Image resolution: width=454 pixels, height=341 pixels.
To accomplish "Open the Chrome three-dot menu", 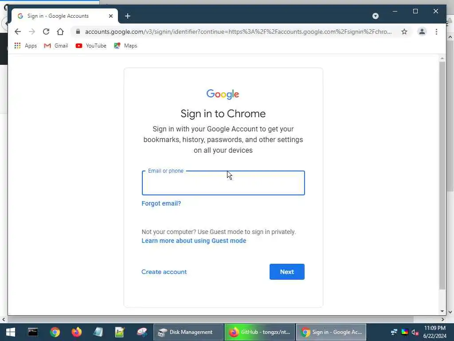I will pos(436,32).
